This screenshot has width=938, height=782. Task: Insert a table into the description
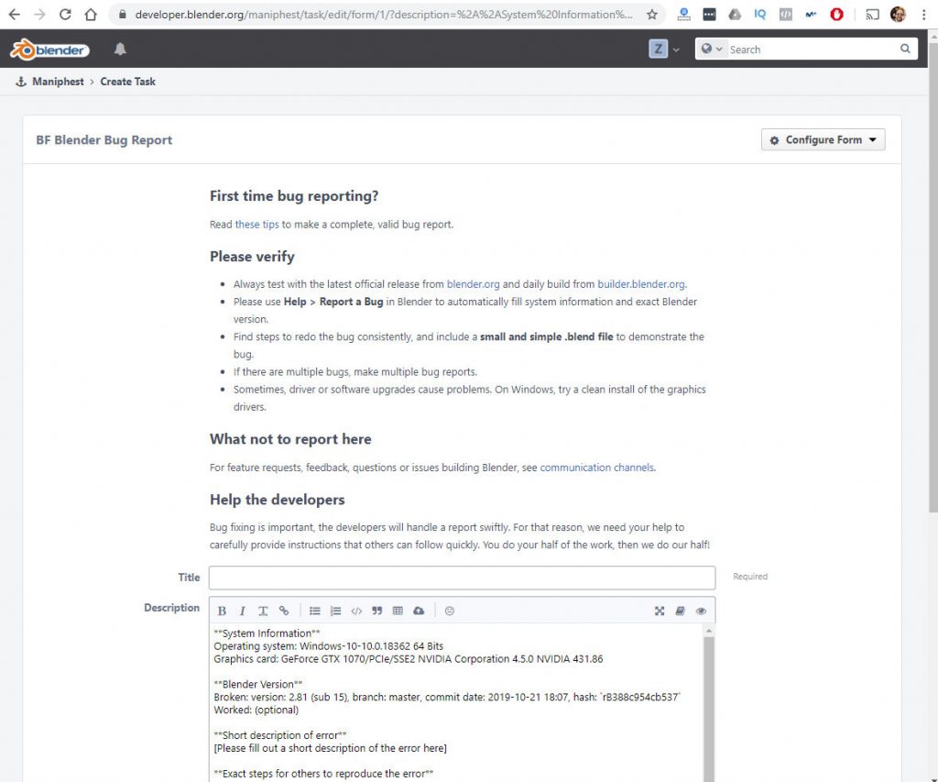[398, 611]
